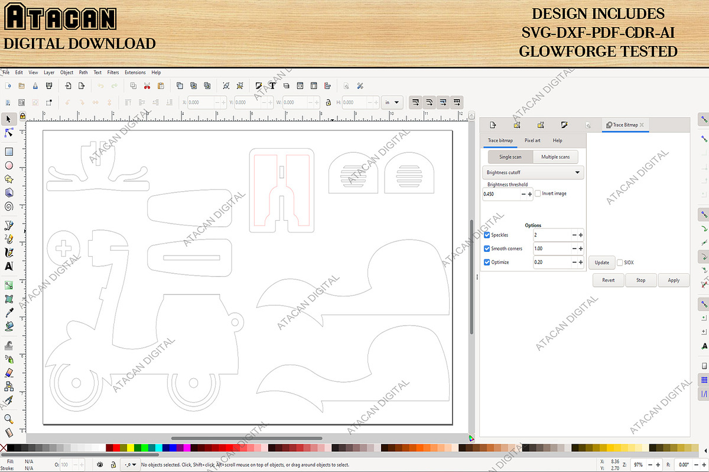Select the Node edit tool
The width and height of the screenshot is (709, 472).
click(9, 132)
